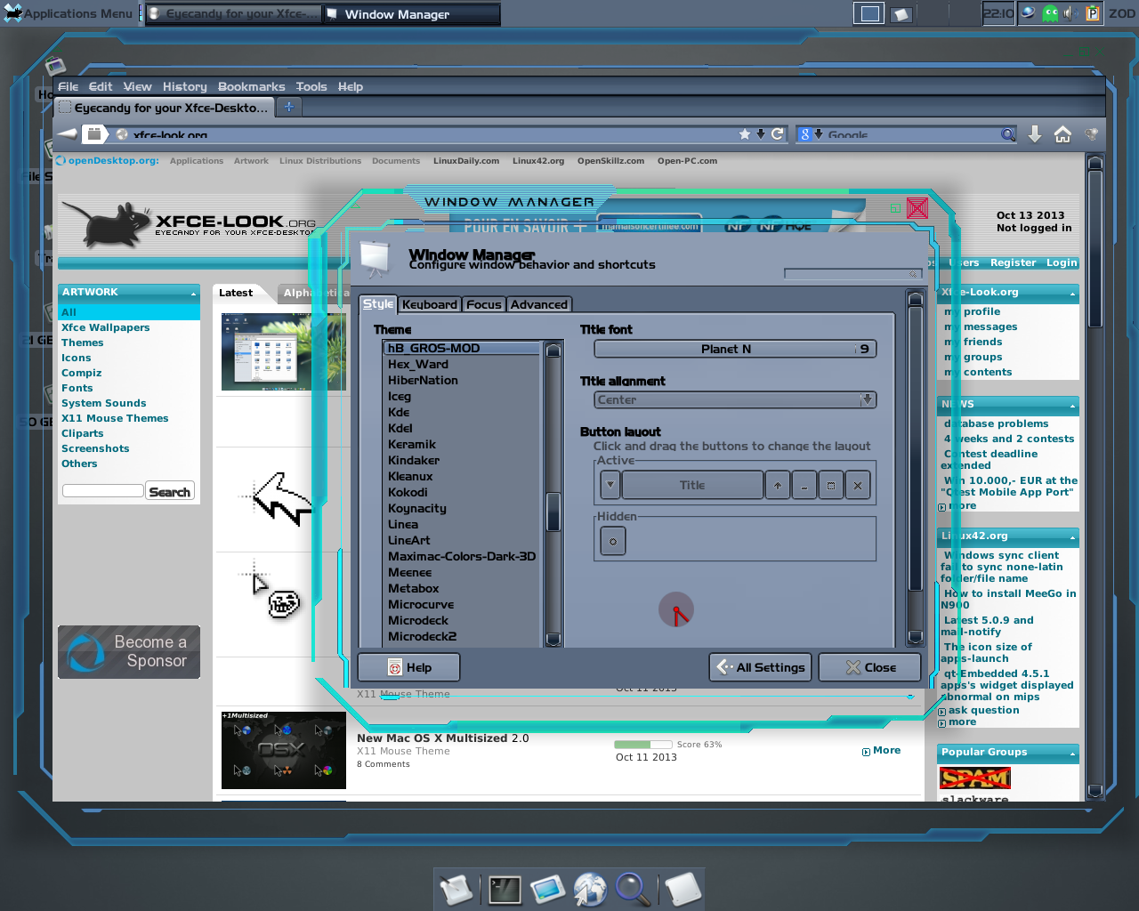The image size is (1139, 911).
Task: Open the browser Tools menu
Action: click(x=311, y=86)
